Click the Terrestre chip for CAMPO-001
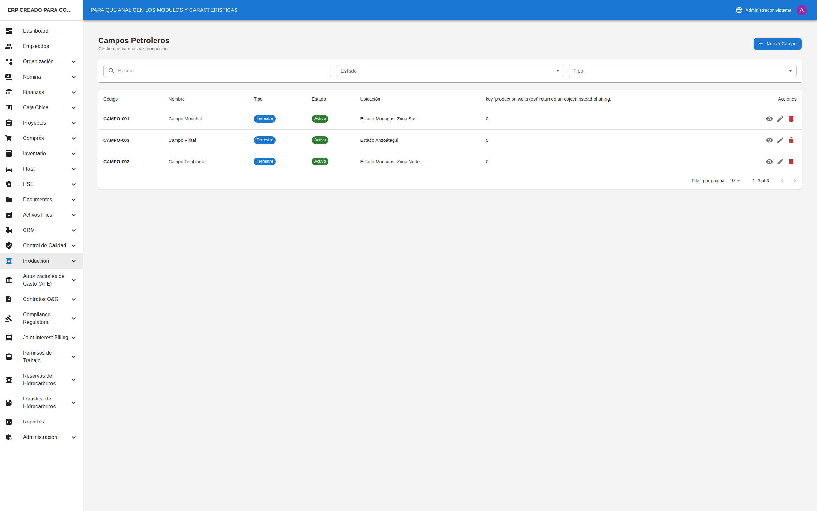The height and width of the screenshot is (511, 817). pos(264,118)
